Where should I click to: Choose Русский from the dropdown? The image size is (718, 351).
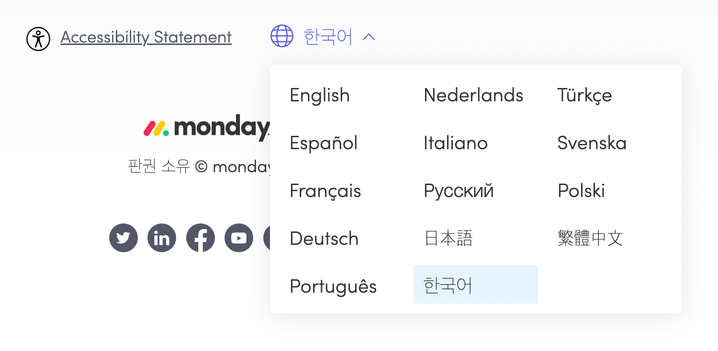[459, 191]
